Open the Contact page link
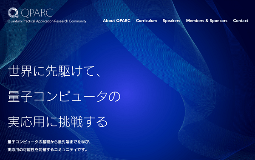255x160 pixels. [241, 21]
